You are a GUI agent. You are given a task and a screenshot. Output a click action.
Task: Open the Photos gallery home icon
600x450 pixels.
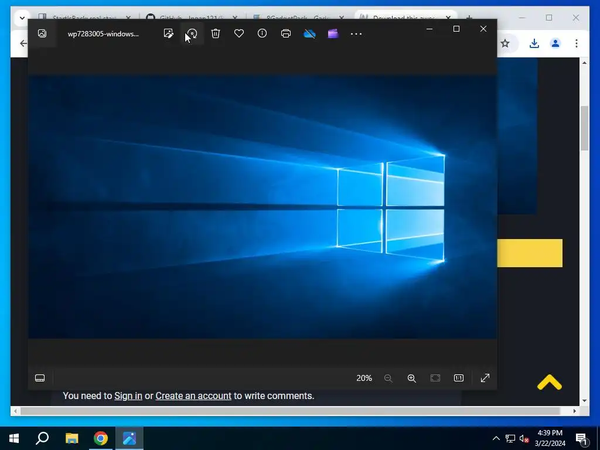pos(42,33)
